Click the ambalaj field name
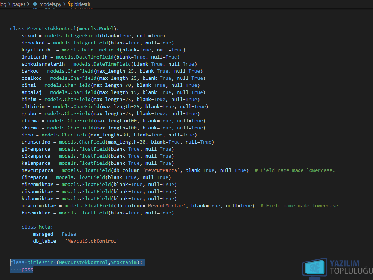Screen dimensions: 373x280 (x=32, y=92)
